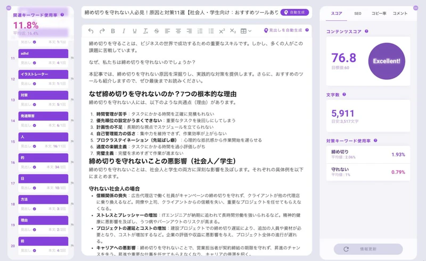Viewport: 426px width, 261px height.
Task: Apply superscript formatting
Action: 222,31
